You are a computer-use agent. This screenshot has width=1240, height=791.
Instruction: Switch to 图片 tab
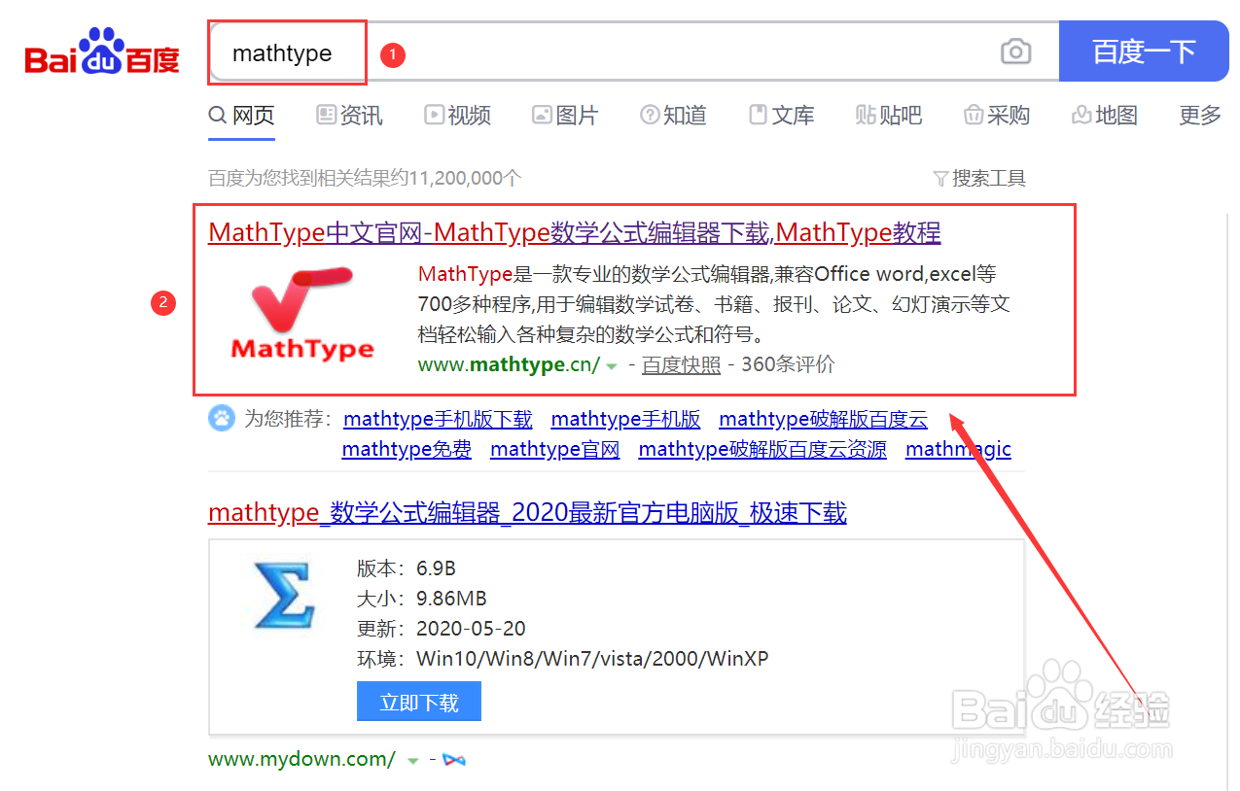[565, 116]
